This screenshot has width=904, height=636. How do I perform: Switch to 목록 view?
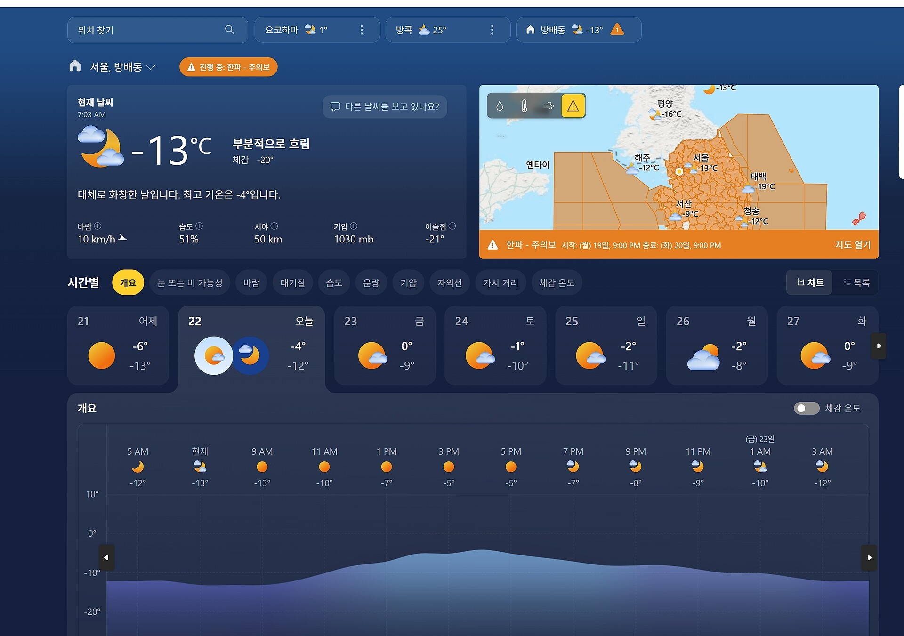point(856,282)
